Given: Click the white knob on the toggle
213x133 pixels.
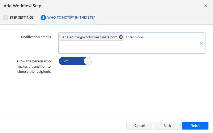Looking at the screenshot, I should (88, 61).
